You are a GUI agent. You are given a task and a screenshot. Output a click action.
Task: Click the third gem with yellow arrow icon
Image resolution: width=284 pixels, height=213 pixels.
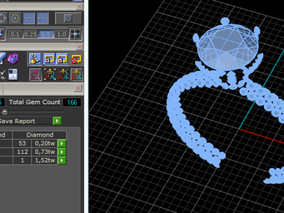coord(63,75)
